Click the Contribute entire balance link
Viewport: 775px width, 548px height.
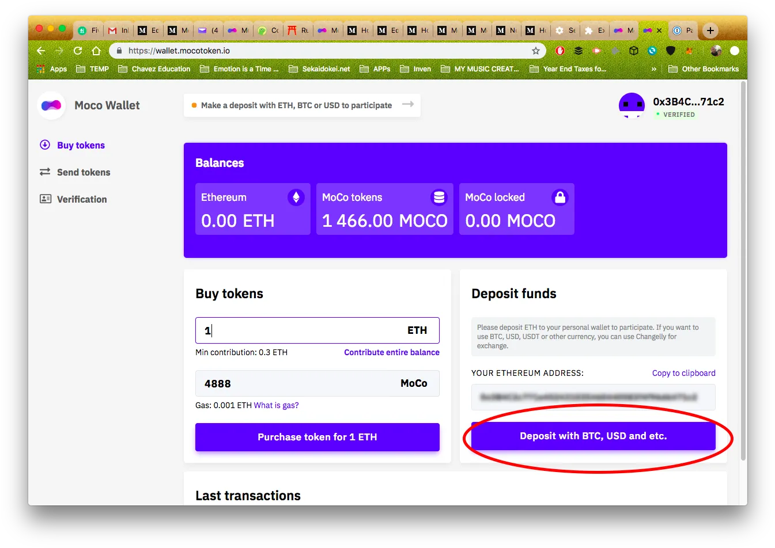click(x=392, y=352)
